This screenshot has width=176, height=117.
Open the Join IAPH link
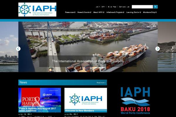[x=100, y=7]
